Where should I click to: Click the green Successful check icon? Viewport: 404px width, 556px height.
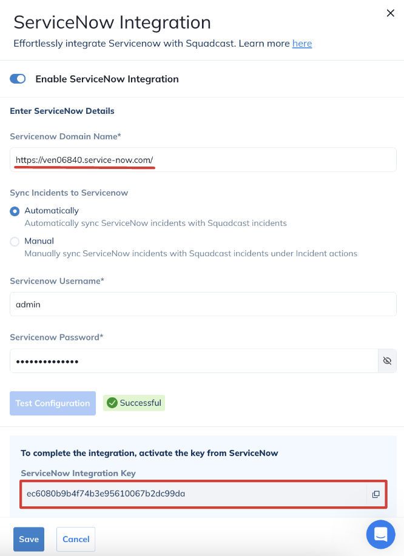coord(112,403)
